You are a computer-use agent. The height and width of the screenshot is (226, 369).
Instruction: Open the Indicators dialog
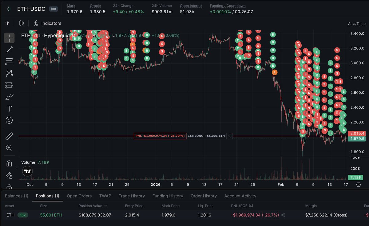[x=47, y=23]
